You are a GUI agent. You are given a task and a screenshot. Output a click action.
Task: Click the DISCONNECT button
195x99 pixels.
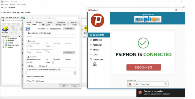(x=144, y=67)
